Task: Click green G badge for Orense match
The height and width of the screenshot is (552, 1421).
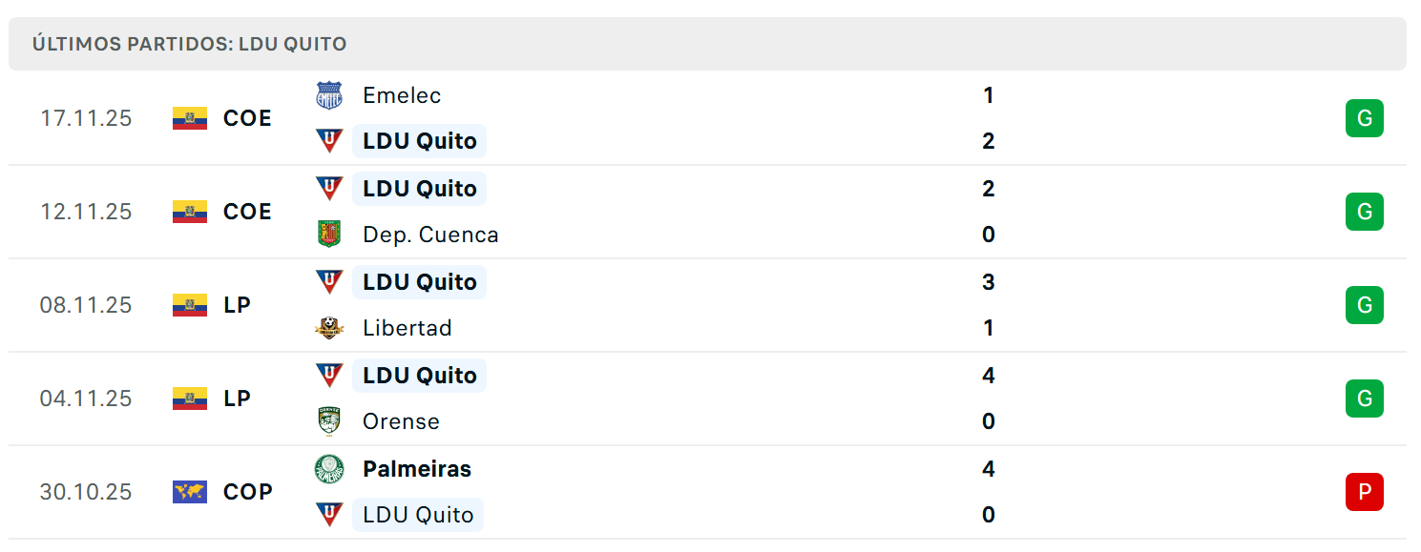Action: click(x=1364, y=399)
